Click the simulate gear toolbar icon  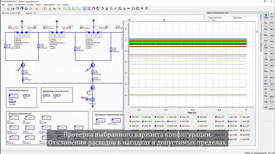(x=137, y=8)
